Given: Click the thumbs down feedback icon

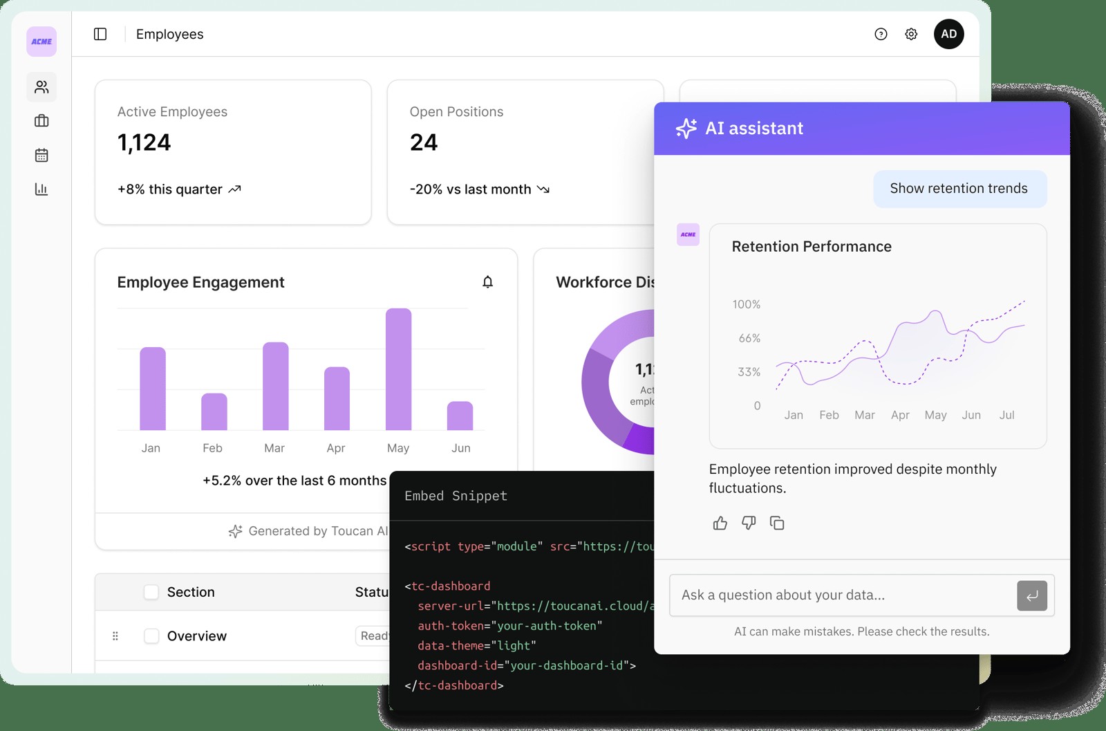Looking at the screenshot, I should pyautogui.click(x=749, y=523).
